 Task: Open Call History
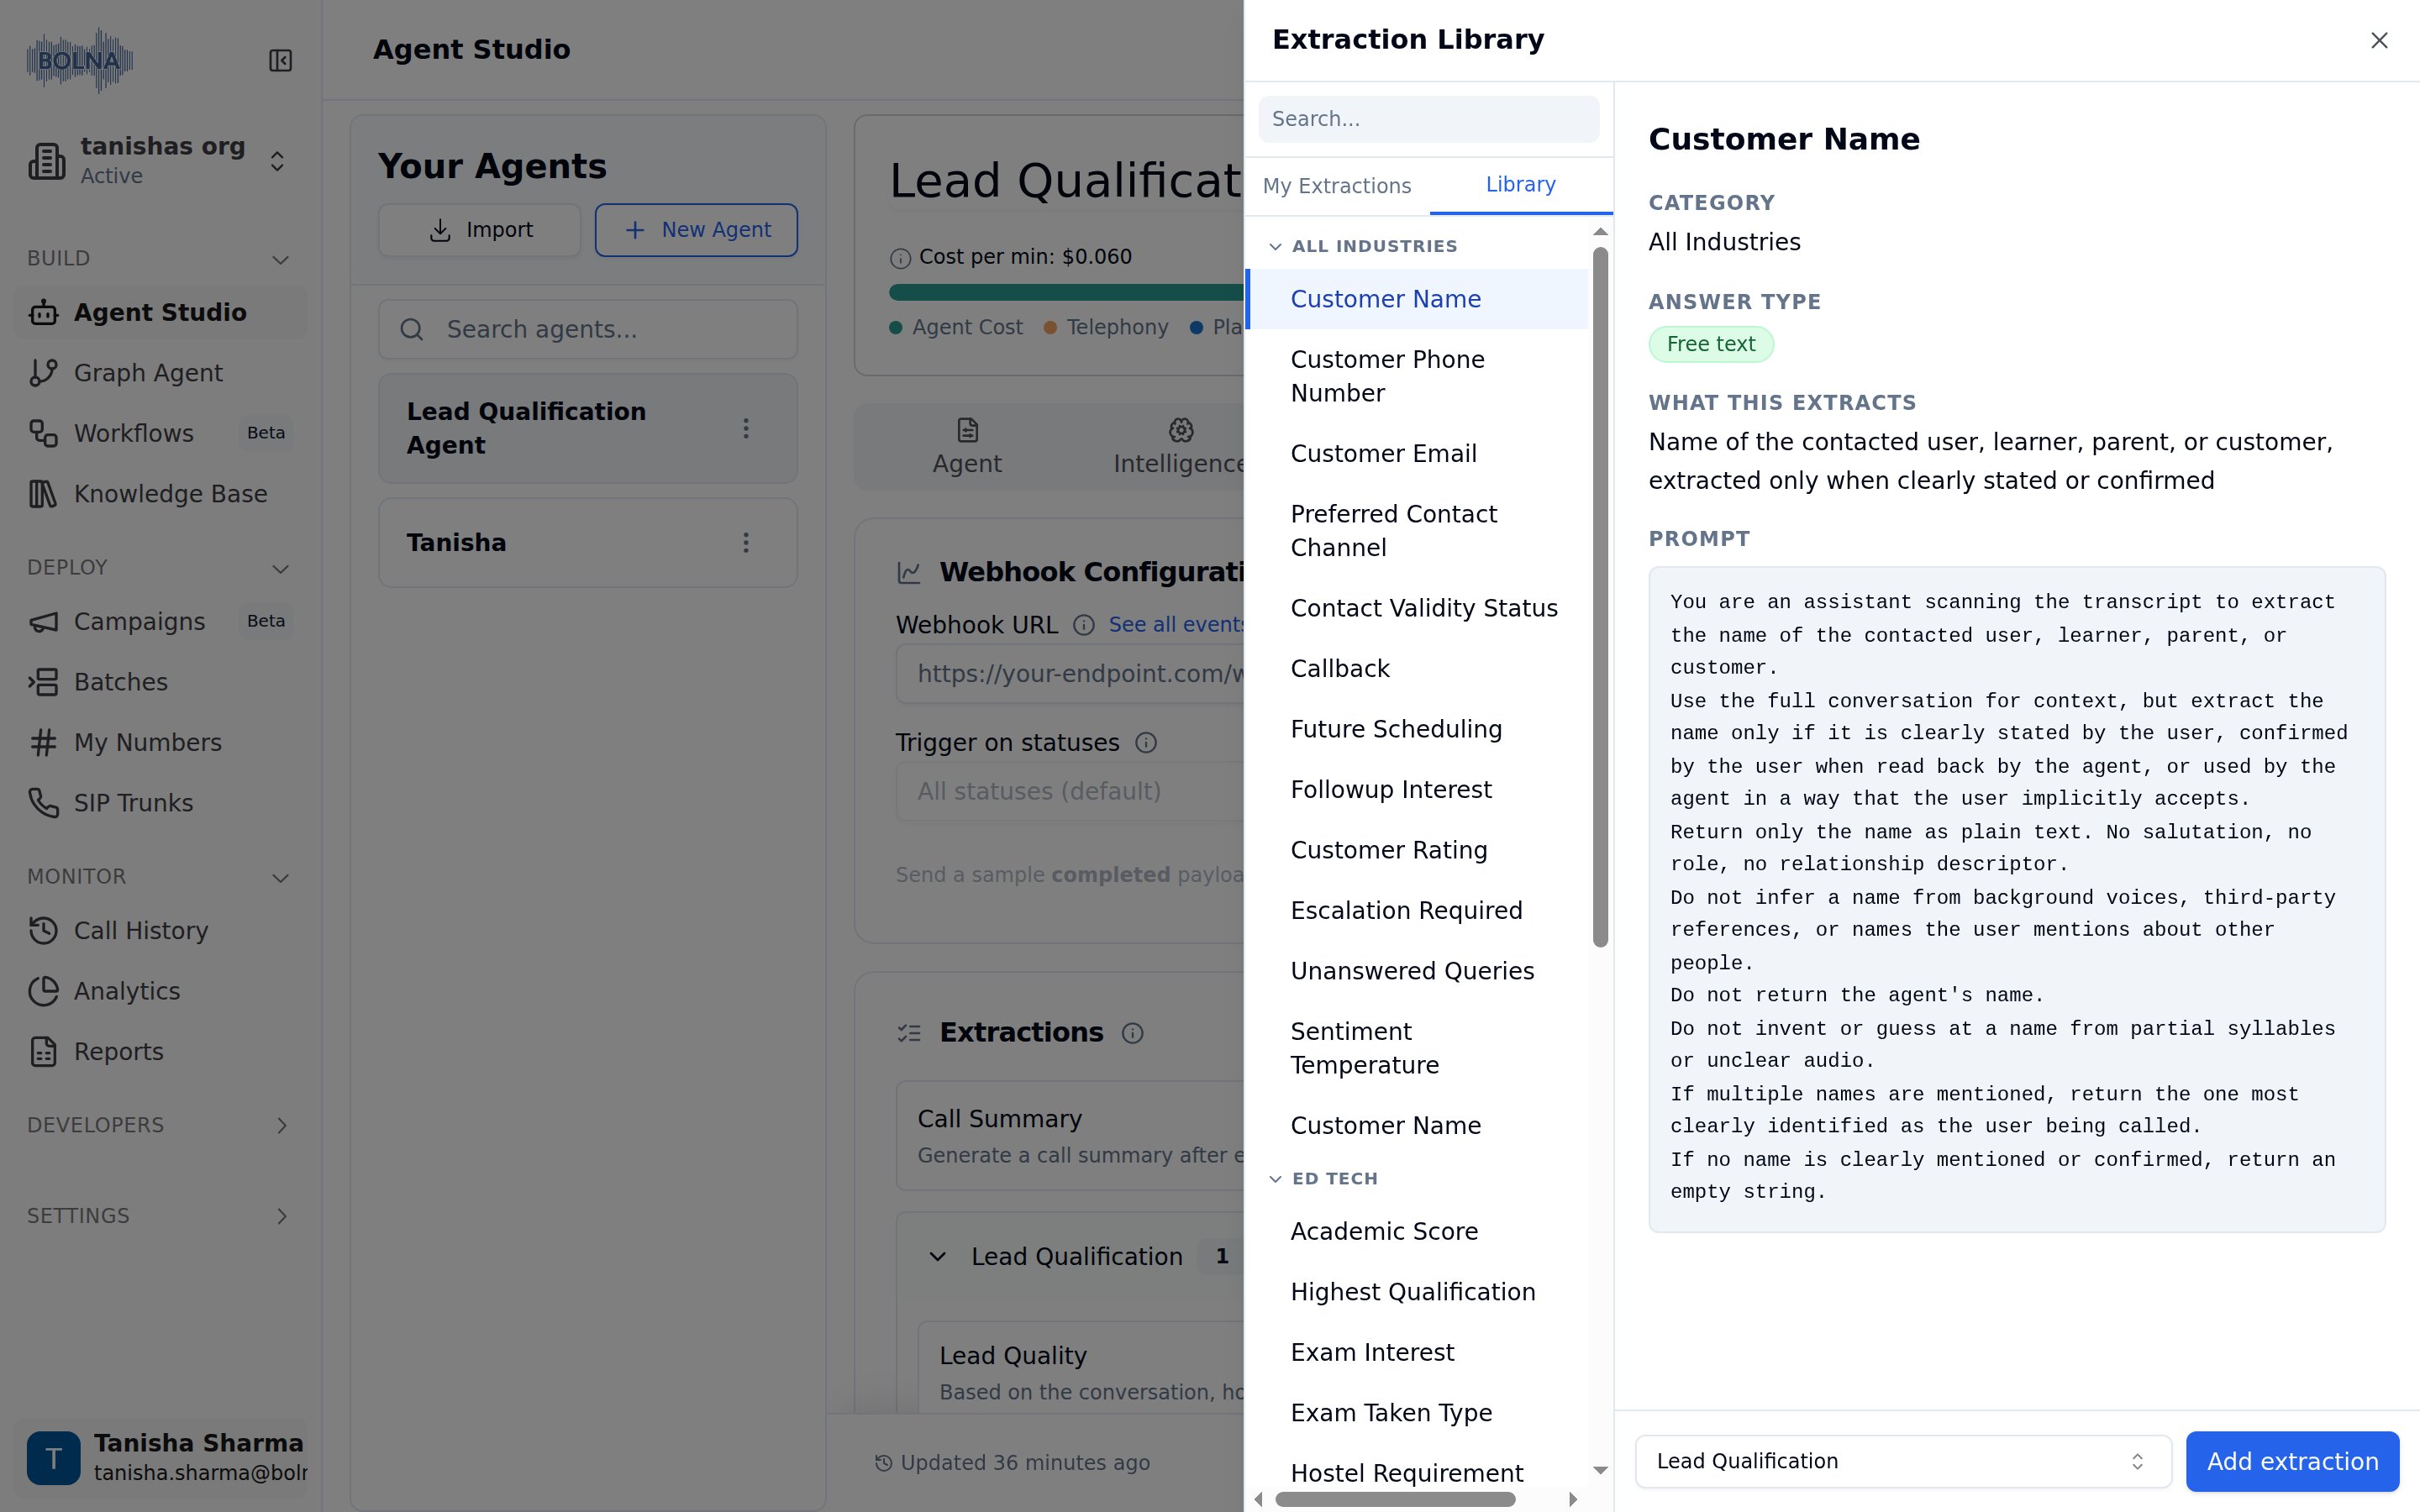coord(160,931)
